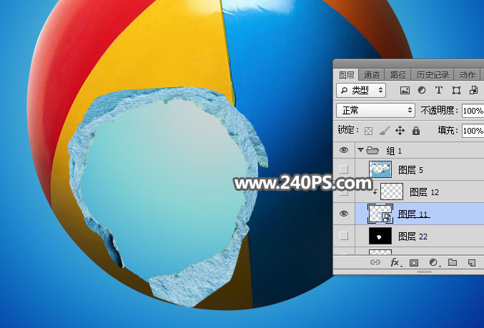Select the 图层 5 thumbnail
This screenshot has height=328, width=484.
click(x=380, y=169)
